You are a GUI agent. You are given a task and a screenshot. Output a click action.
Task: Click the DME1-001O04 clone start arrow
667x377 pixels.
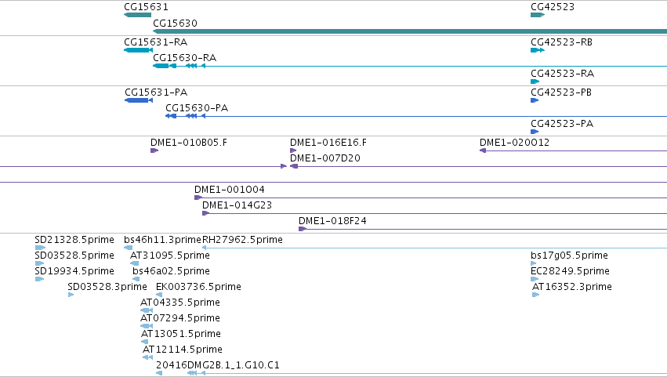tap(198, 198)
